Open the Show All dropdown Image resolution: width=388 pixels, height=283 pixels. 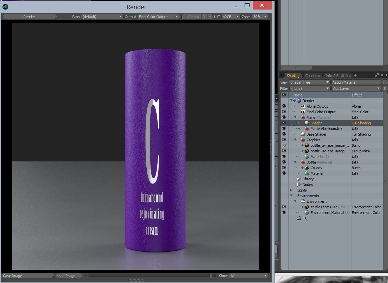point(249,275)
